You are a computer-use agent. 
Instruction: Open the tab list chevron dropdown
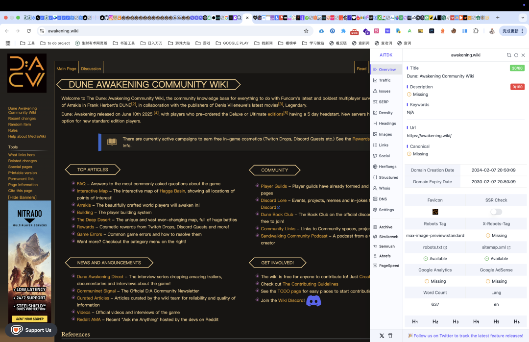tap(523, 18)
